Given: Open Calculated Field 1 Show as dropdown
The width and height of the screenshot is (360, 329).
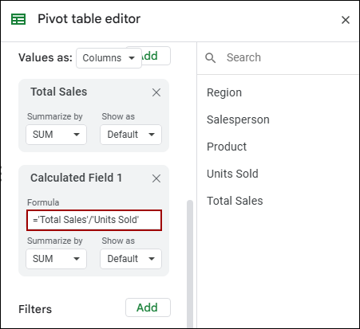Looking at the screenshot, I should [x=131, y=259].
